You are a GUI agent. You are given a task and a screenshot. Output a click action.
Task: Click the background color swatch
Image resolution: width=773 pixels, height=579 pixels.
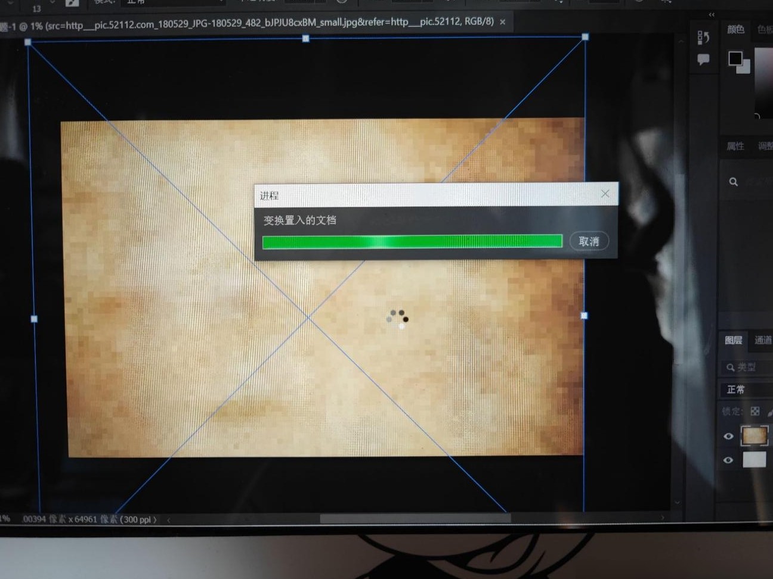pos(745,68)
